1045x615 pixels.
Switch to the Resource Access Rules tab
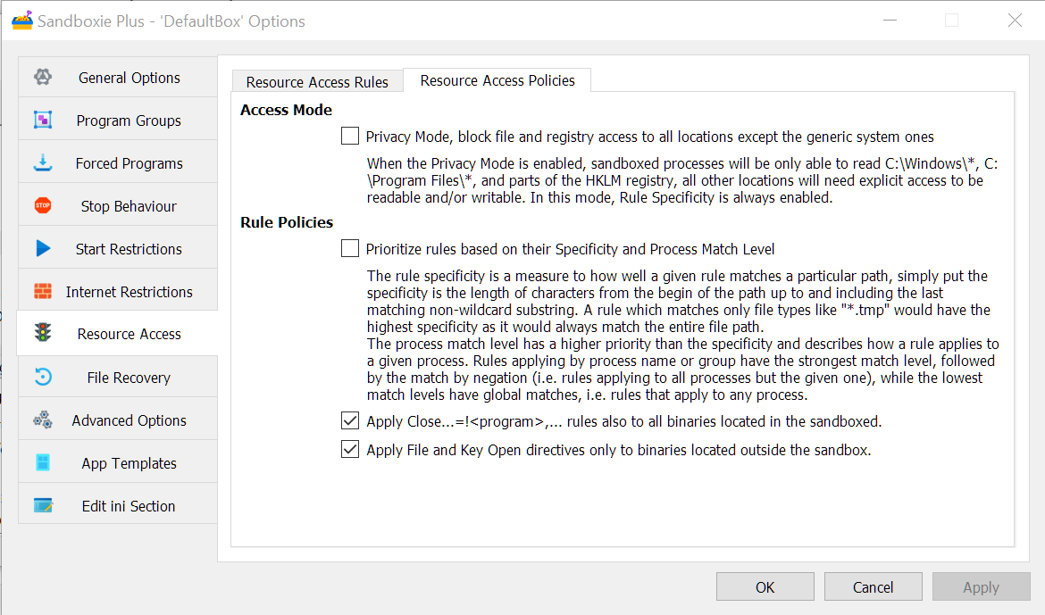click(x=317, y=82)
